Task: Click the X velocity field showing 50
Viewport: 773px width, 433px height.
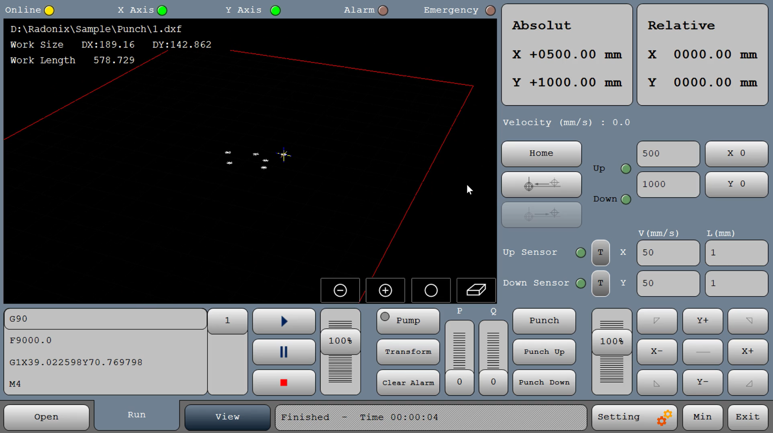Action: [668, 252]
